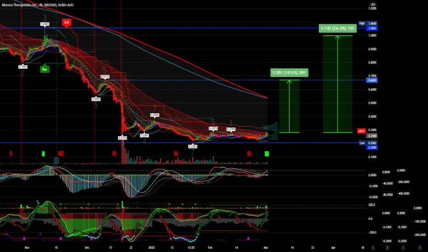Click the earnings E marker icon
The height and width of the screenshot is (252, 428).
click(x=56, y=160)
